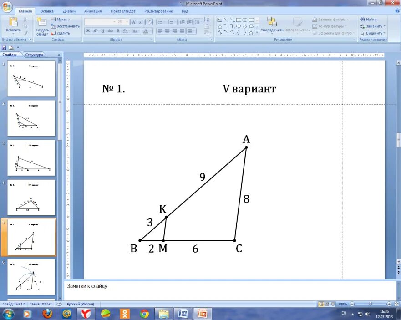Open the Layout (Макет) dropdown

[x=61, y=20]
